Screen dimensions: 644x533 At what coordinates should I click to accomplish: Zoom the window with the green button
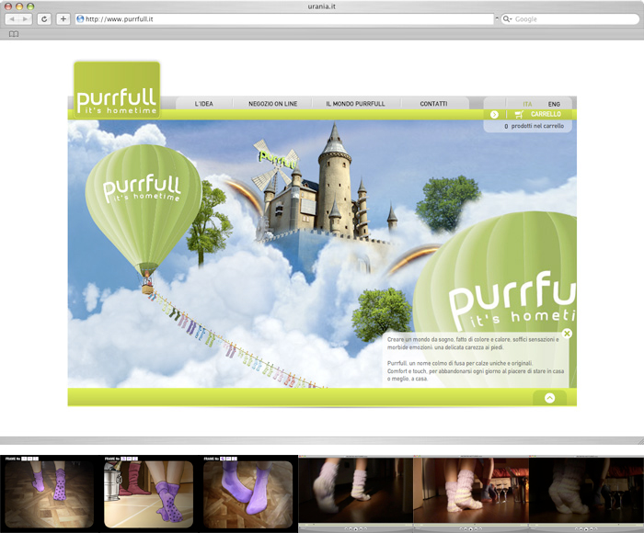(x=30, y=6)
